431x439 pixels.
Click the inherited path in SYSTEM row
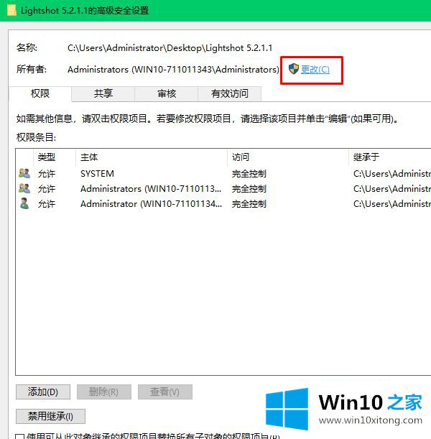tap(392, 174)
